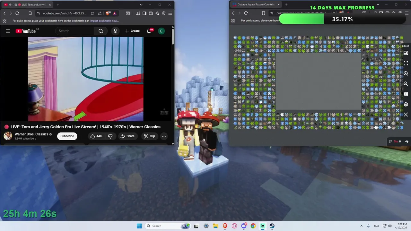The image size is (411, 231).
Task: Go to the YouTube home logo
Action: tap(26, 31)
